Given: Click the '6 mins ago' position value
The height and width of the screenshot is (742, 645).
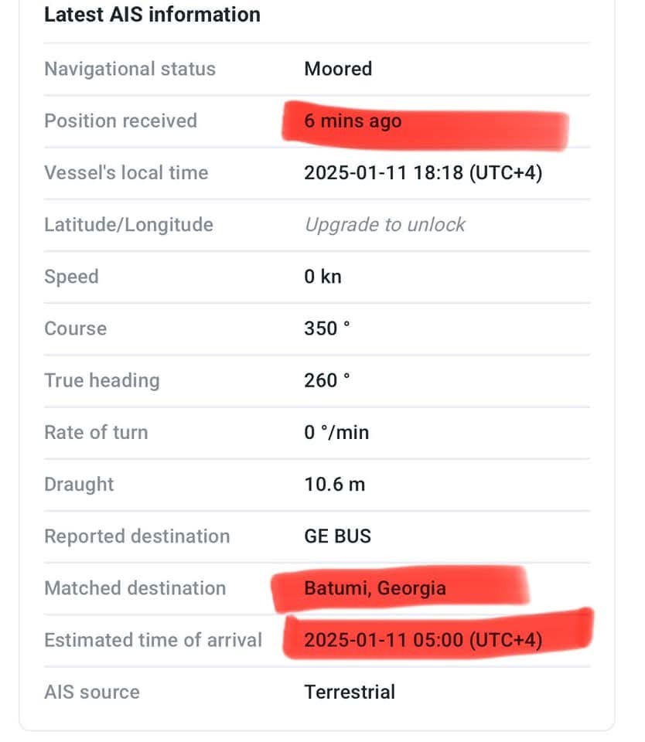Looking at the screenshot, I should coord(353,121).
